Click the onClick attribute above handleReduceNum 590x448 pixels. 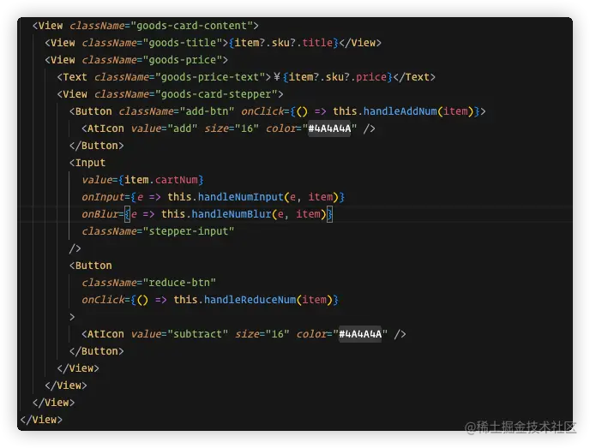[103, 300]
